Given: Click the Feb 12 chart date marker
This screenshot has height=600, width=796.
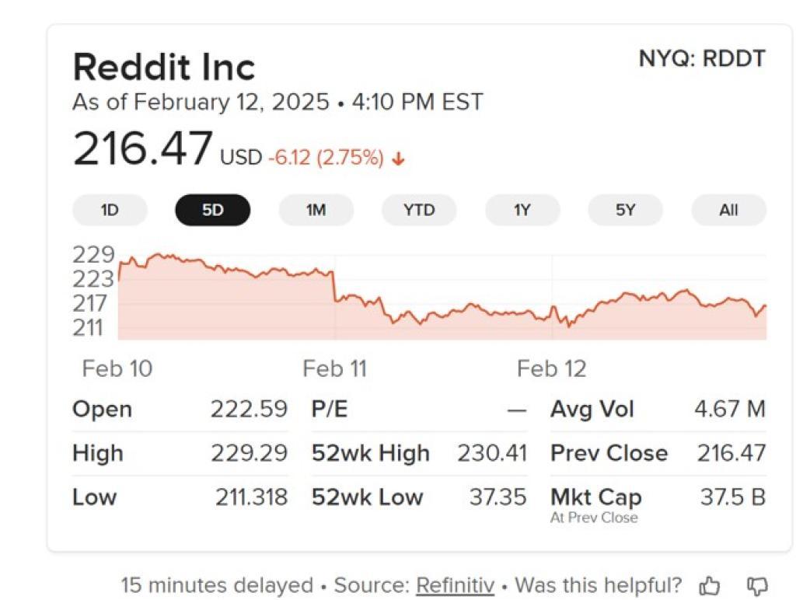Looking at the screenshot, I should (x=551, y=368).
